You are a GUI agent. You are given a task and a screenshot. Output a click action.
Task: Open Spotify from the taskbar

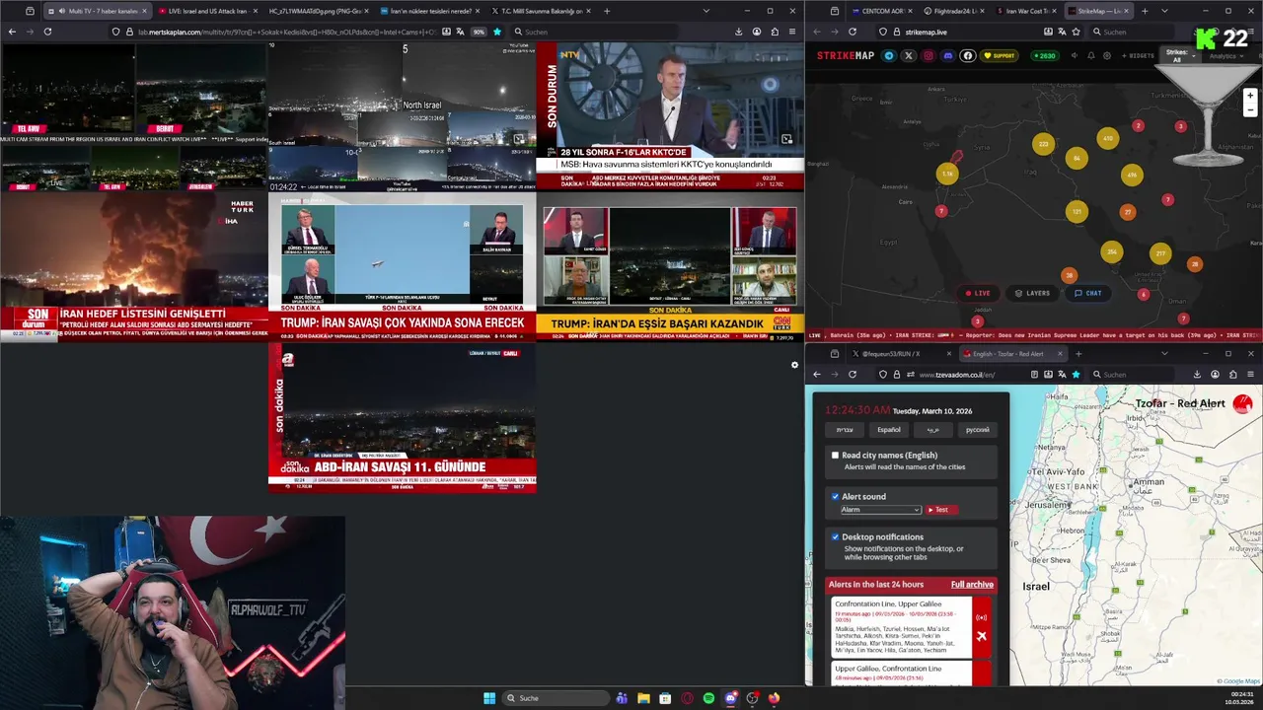coord(708,698)
